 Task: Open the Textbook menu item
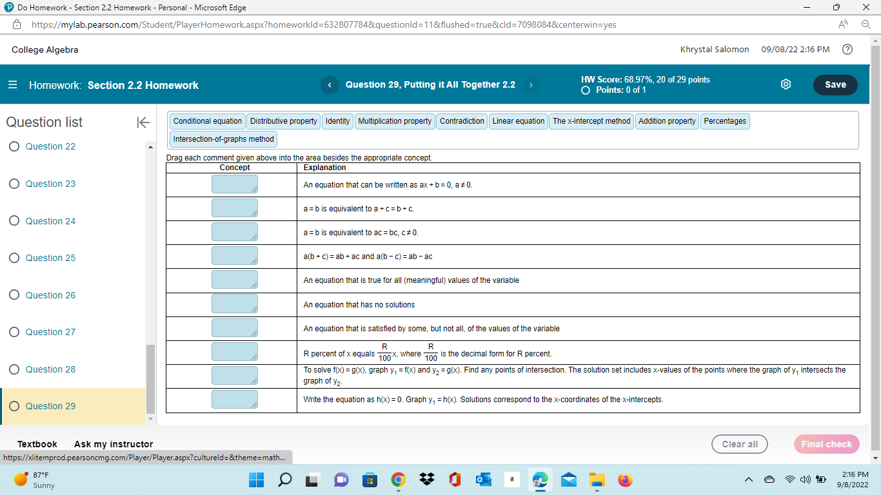(x=37, y=444)
